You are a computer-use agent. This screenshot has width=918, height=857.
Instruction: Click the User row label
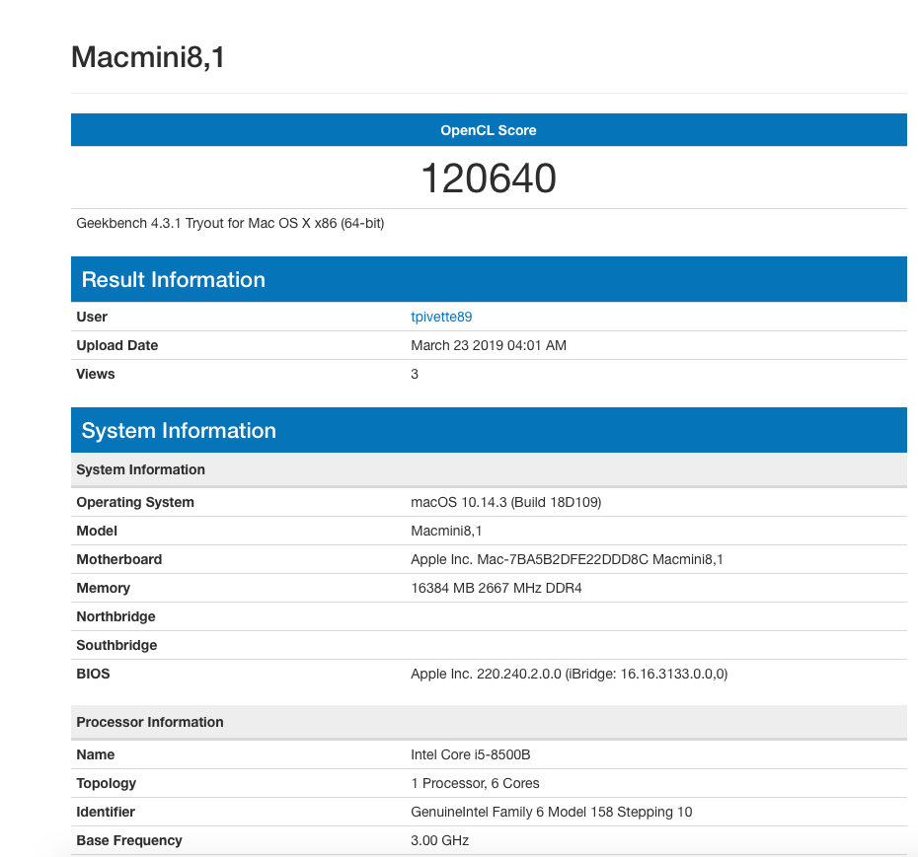pyautogui.click(x=92, y=317)
